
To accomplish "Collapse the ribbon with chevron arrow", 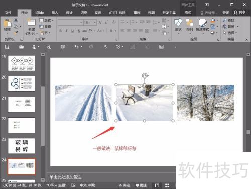I will 246,40.
